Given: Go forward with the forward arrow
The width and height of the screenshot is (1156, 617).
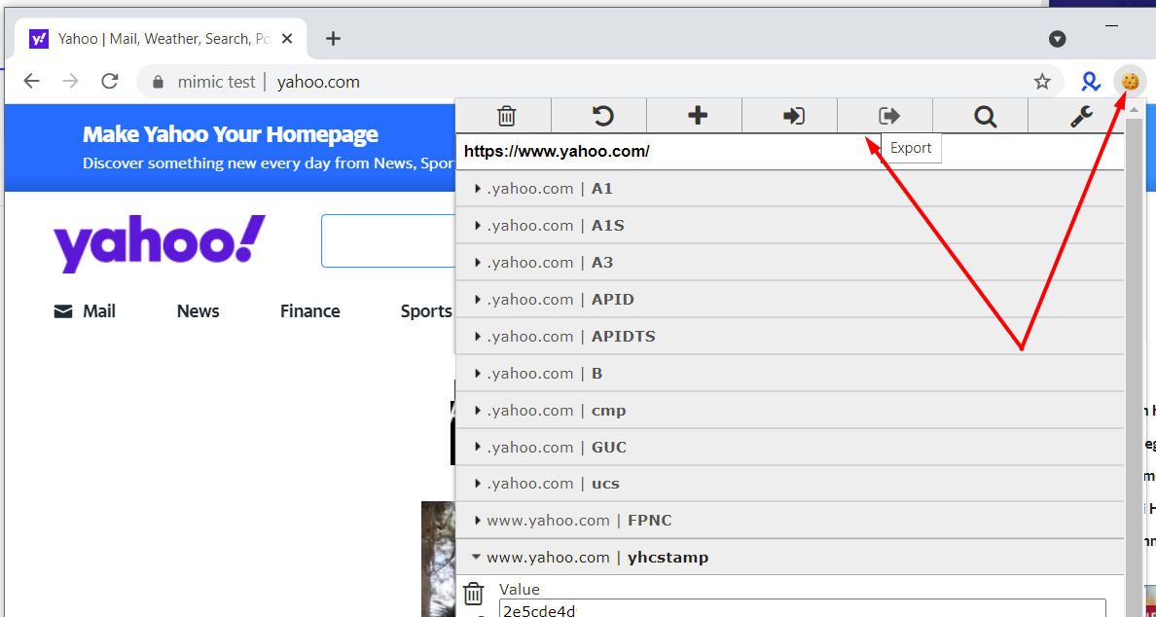Looking at the screenshot, I should tap(71, 81).
